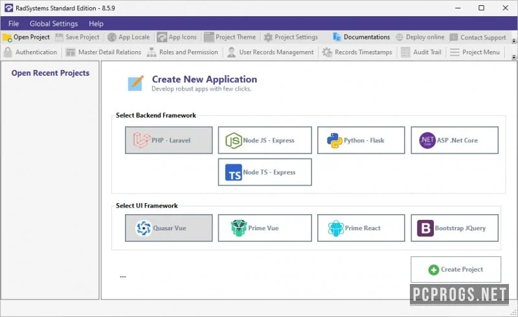This screenshot has height=317, width=518.
Task: Click Authentication toolbar label
Action: pyautogui.click(x=36, y=52)
